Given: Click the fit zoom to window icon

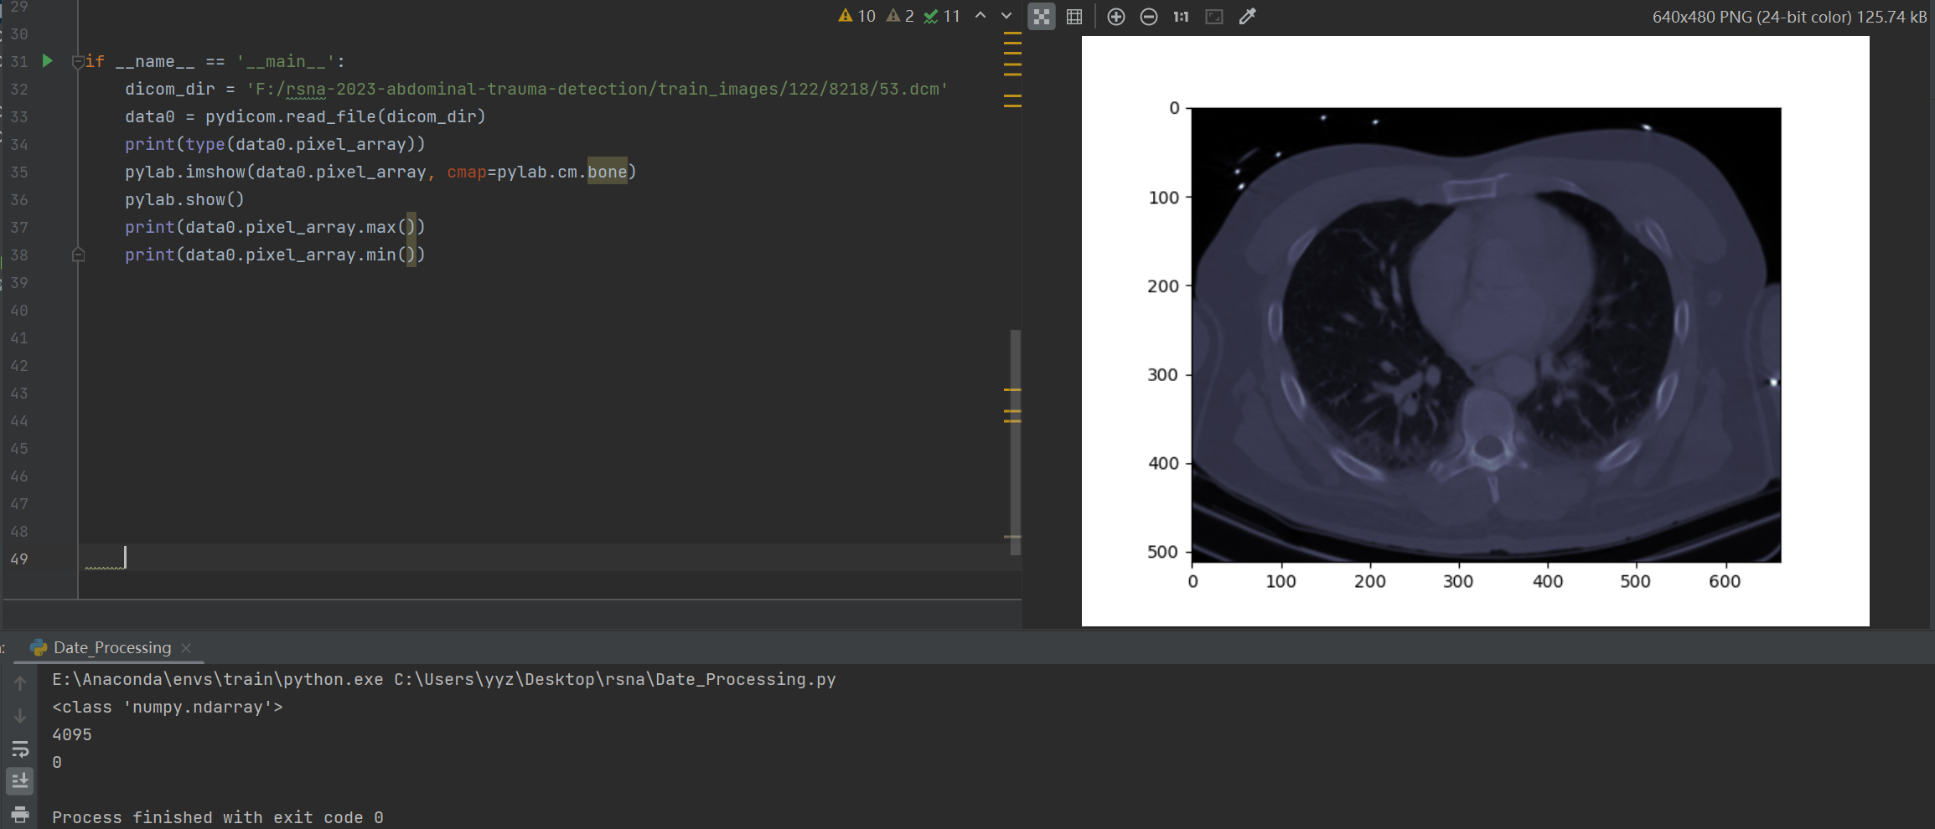Looking at the screenshot, I should 1213,17.
